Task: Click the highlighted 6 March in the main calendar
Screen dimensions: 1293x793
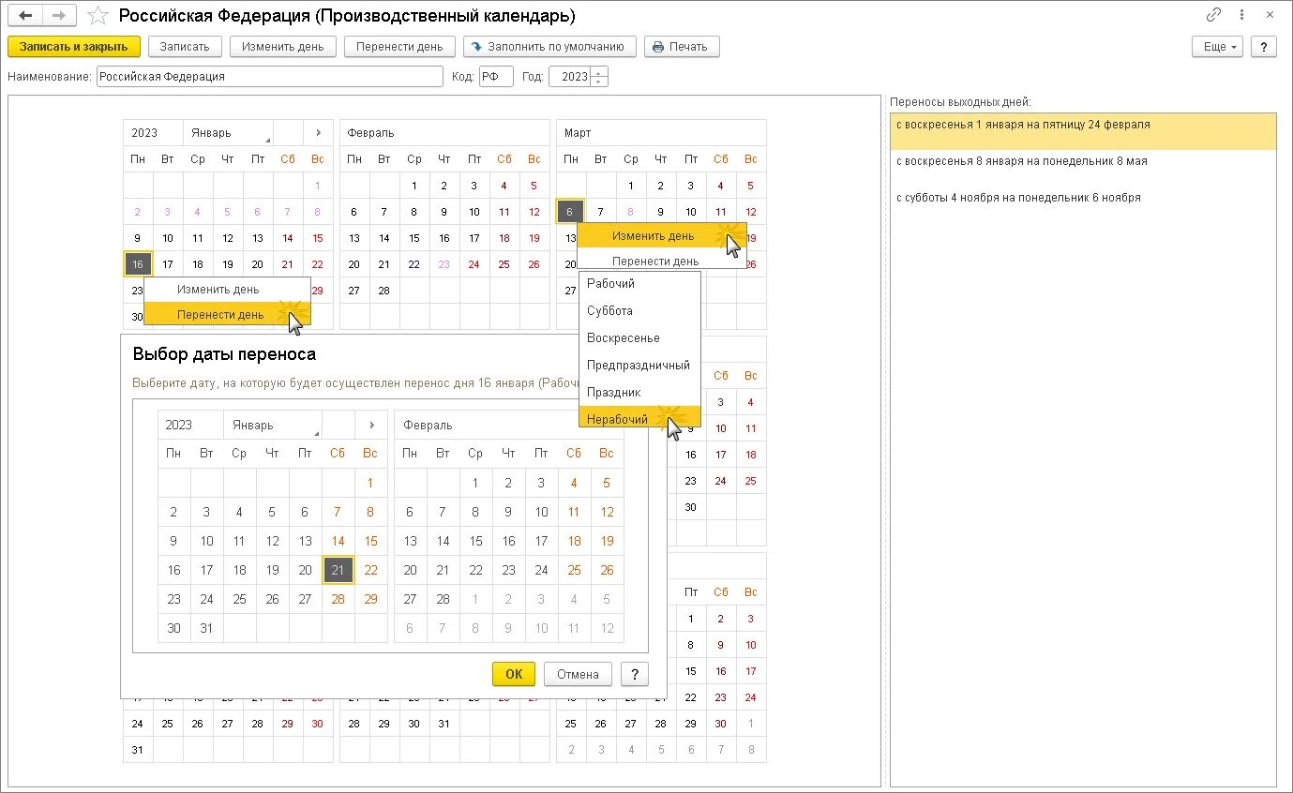Action: pyautogui.click(x=571, y=212)
